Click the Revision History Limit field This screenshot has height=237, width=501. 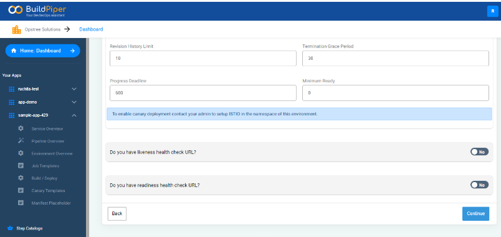[203, 58]
